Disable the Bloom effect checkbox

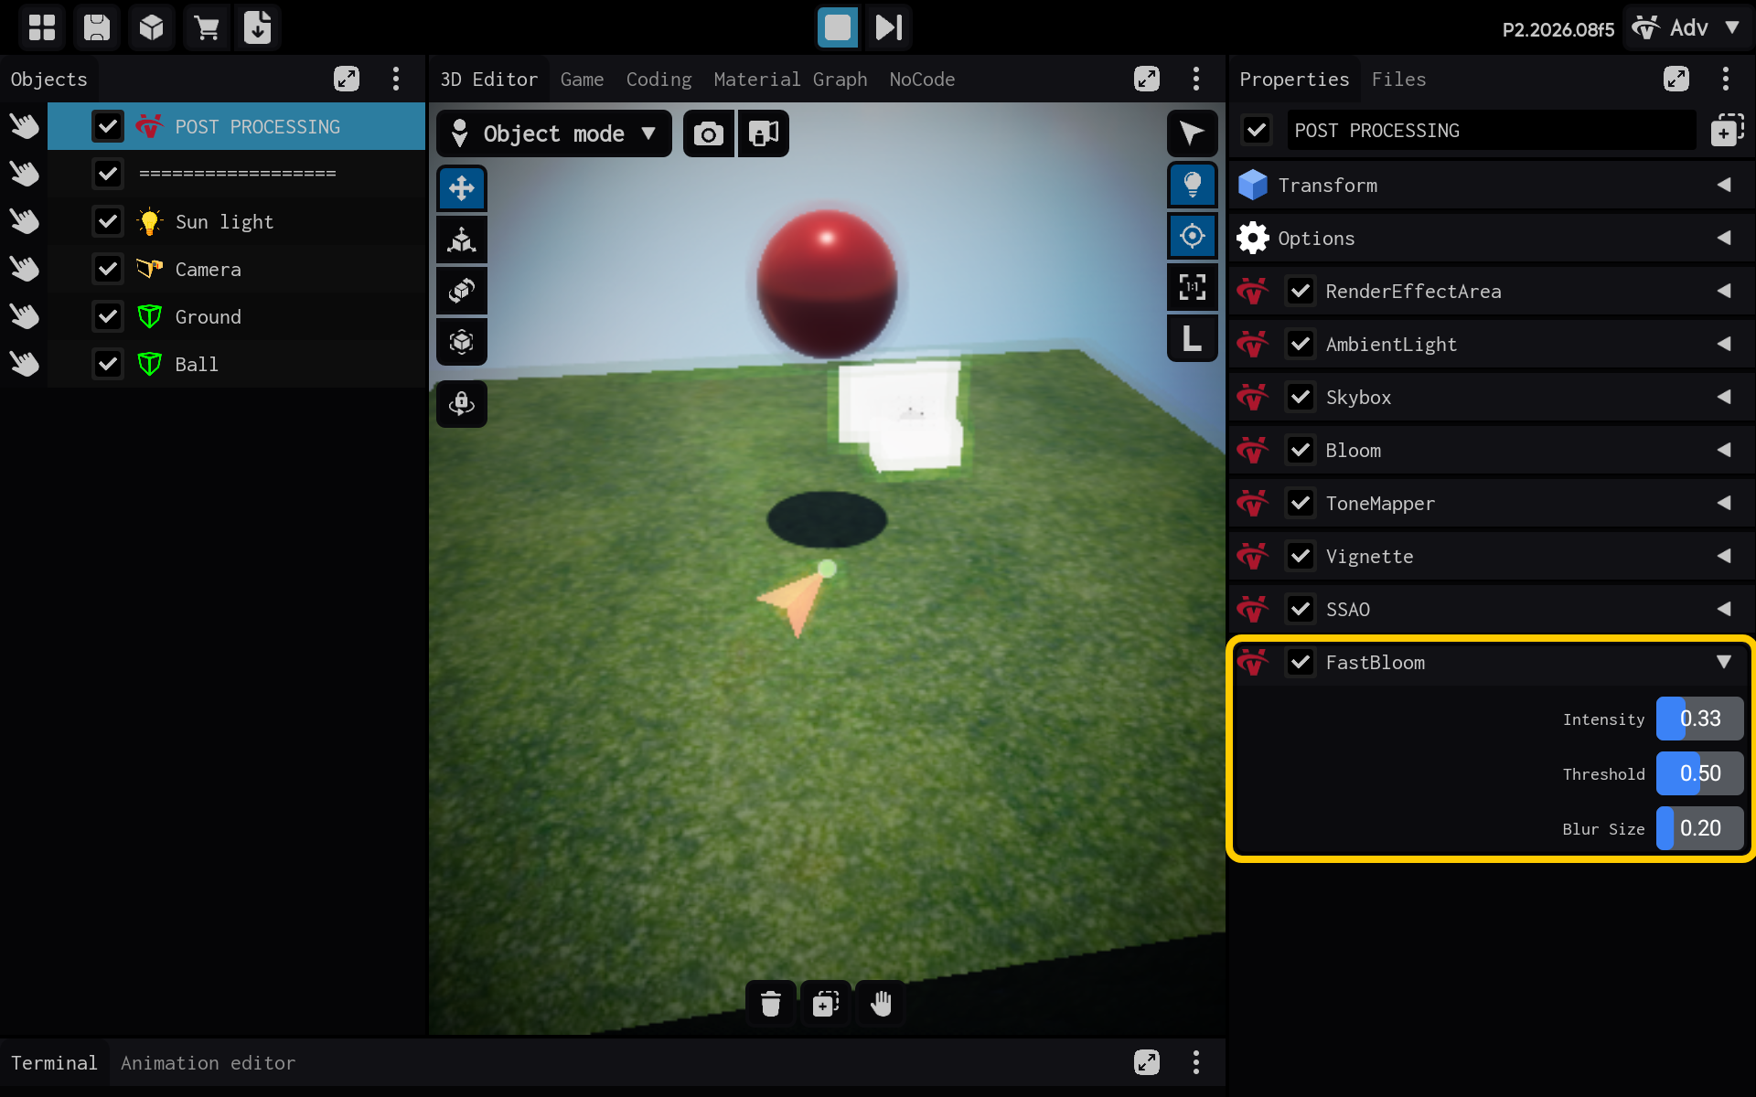(x=1301, y=450)
